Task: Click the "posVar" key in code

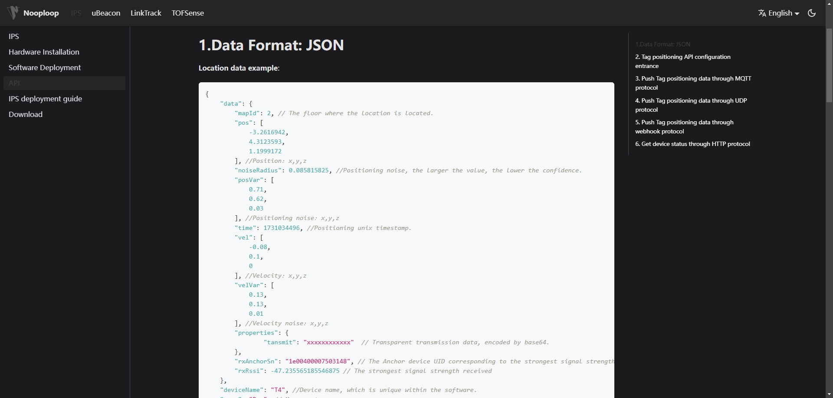Action: (x=249, y=180)
